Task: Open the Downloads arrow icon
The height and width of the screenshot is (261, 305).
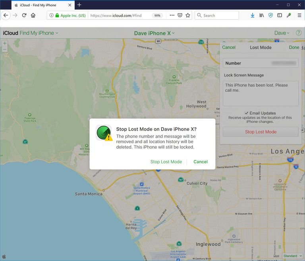Action: [x=253, y=15]
